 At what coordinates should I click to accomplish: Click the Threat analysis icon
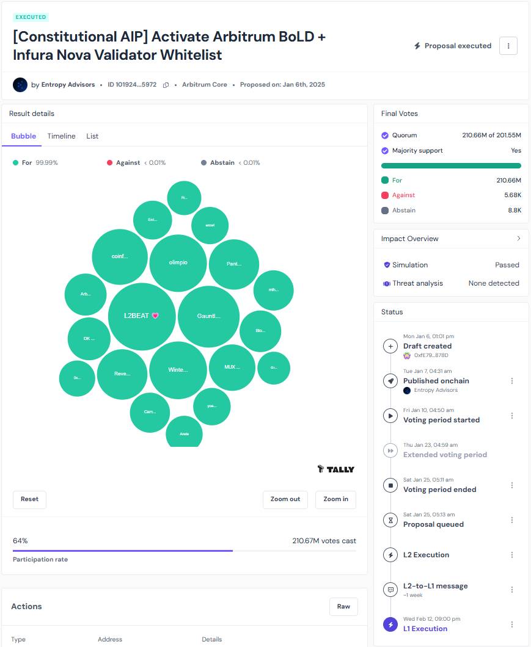coord(387,283)
